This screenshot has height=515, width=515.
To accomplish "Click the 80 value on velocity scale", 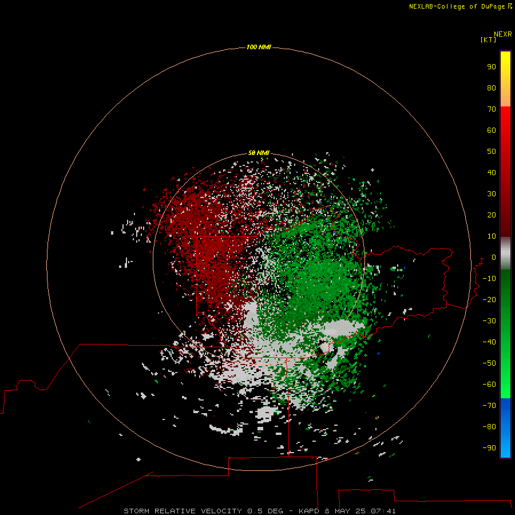I will (x=492, y=88).
